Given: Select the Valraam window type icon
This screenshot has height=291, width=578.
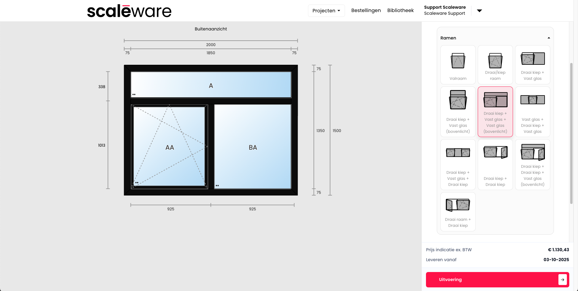Looking at the screenshot, I should click(x=458, y=61).
